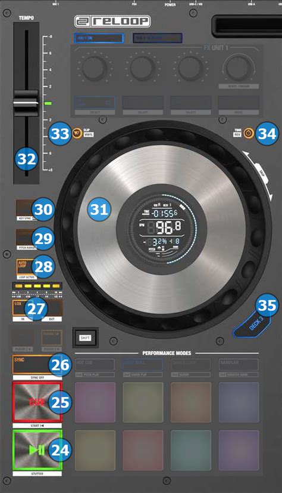Tap the FX MODE button
The width and height of the screenshot is (282, 493).
pos(239,103)
